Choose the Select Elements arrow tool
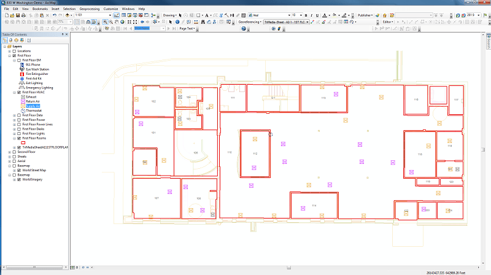This screenshot has width=491, height=275. (171, 22)
